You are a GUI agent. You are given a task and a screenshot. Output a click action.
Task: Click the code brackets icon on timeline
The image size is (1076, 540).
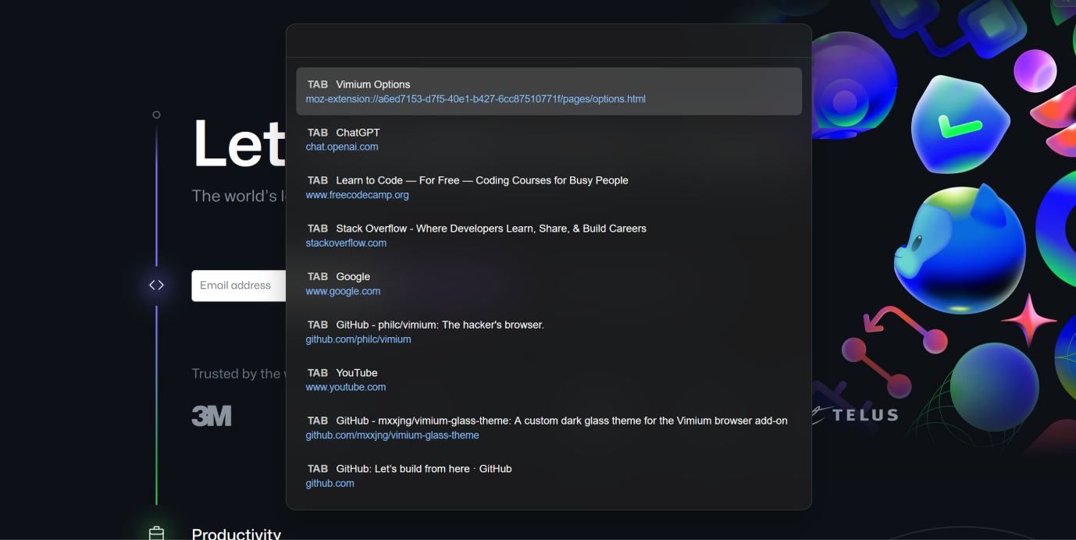(x=156, y=286)
